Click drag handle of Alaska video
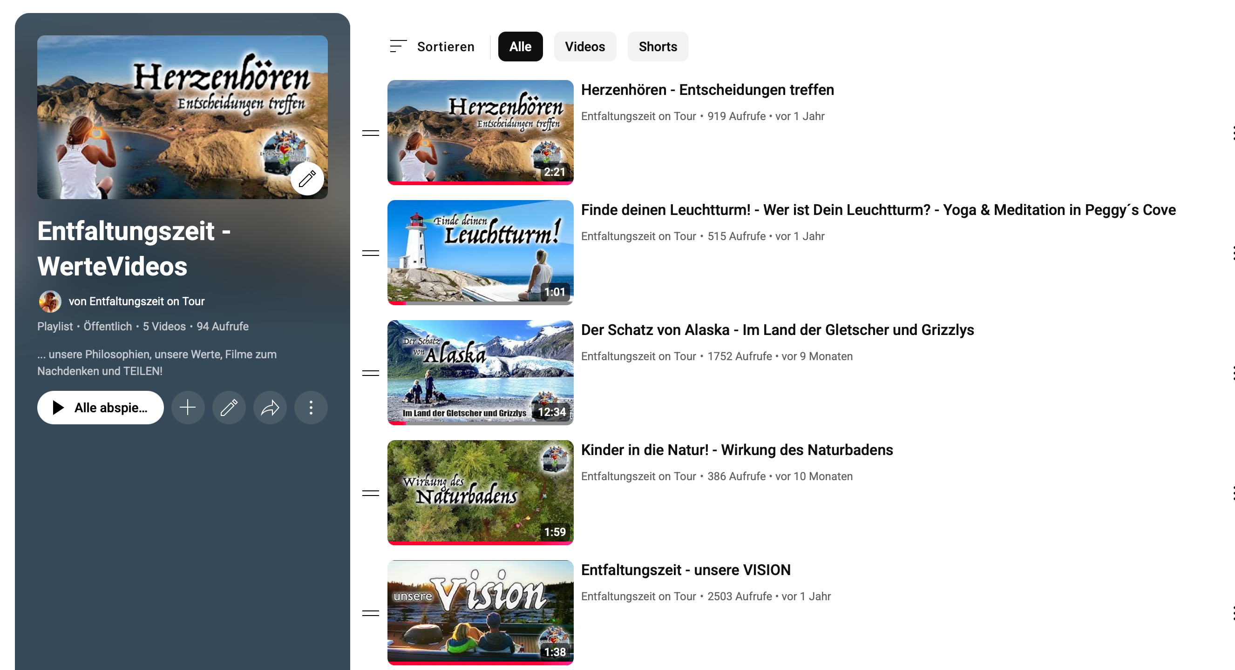Screen dimensions: 1235x670 [x=370, y=373]
